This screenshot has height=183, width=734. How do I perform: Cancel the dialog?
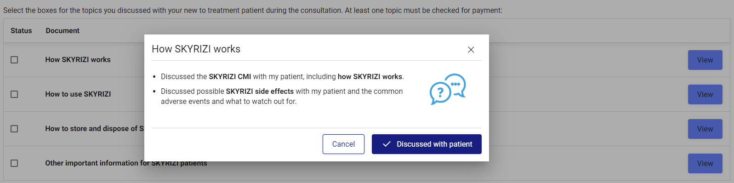[x=343, y=144]
